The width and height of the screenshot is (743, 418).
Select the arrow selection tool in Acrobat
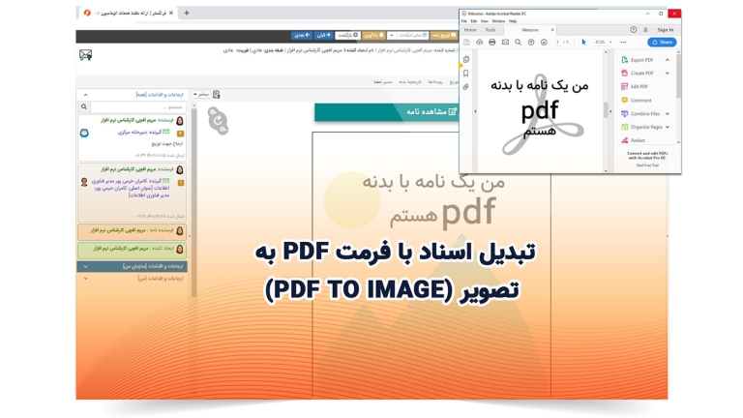[583, 43]
